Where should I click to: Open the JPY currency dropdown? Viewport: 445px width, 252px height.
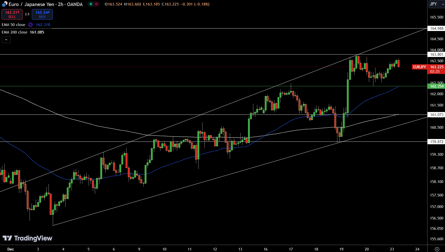coord(436,4)
